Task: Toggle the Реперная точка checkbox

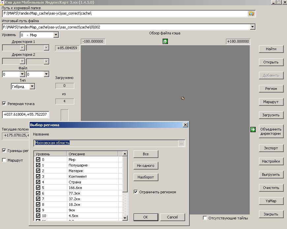Action: [4, 104]
